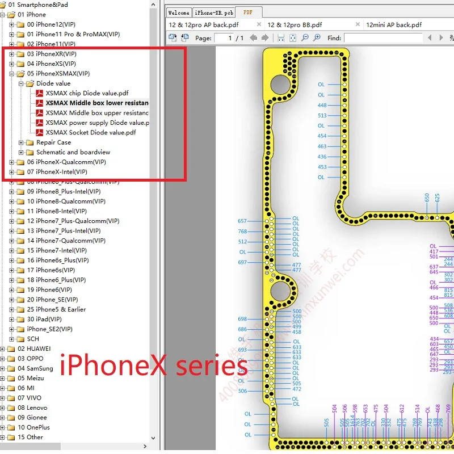This screenshot has width=454, height=454.
Task: Go to previous page with left arrow
Action: tap(253, 37)
